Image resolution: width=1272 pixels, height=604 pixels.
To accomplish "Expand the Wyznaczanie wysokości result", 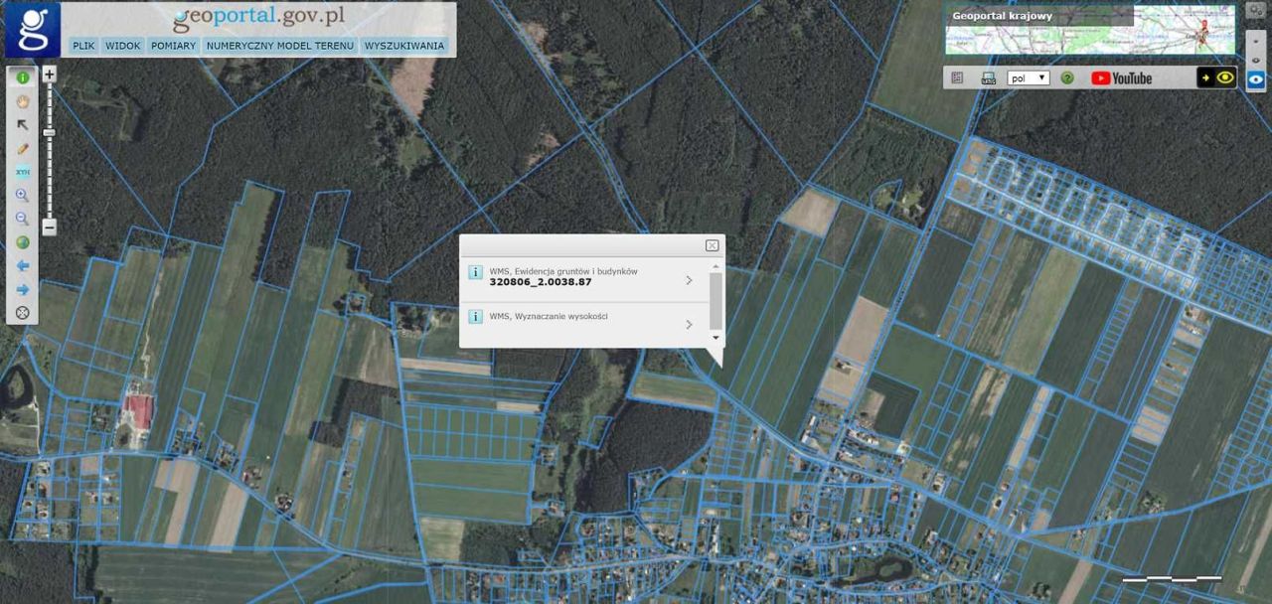I will [689, 324].
